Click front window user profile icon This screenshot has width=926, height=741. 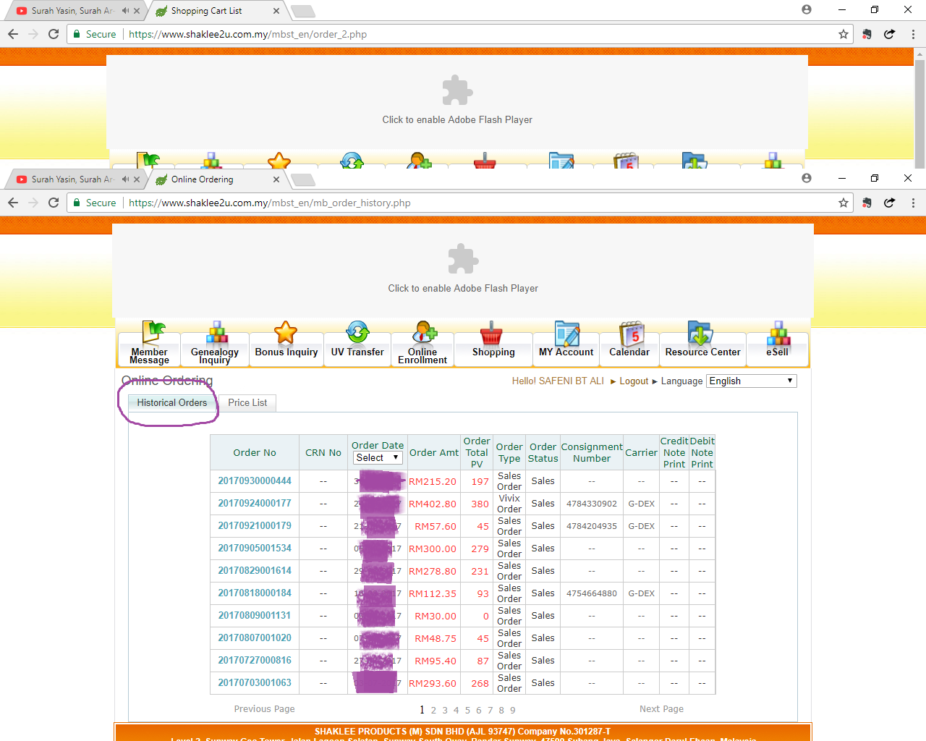[x=807, y=178]
